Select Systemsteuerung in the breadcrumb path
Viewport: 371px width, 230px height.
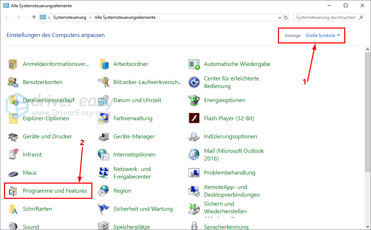[x=70, y=17]
